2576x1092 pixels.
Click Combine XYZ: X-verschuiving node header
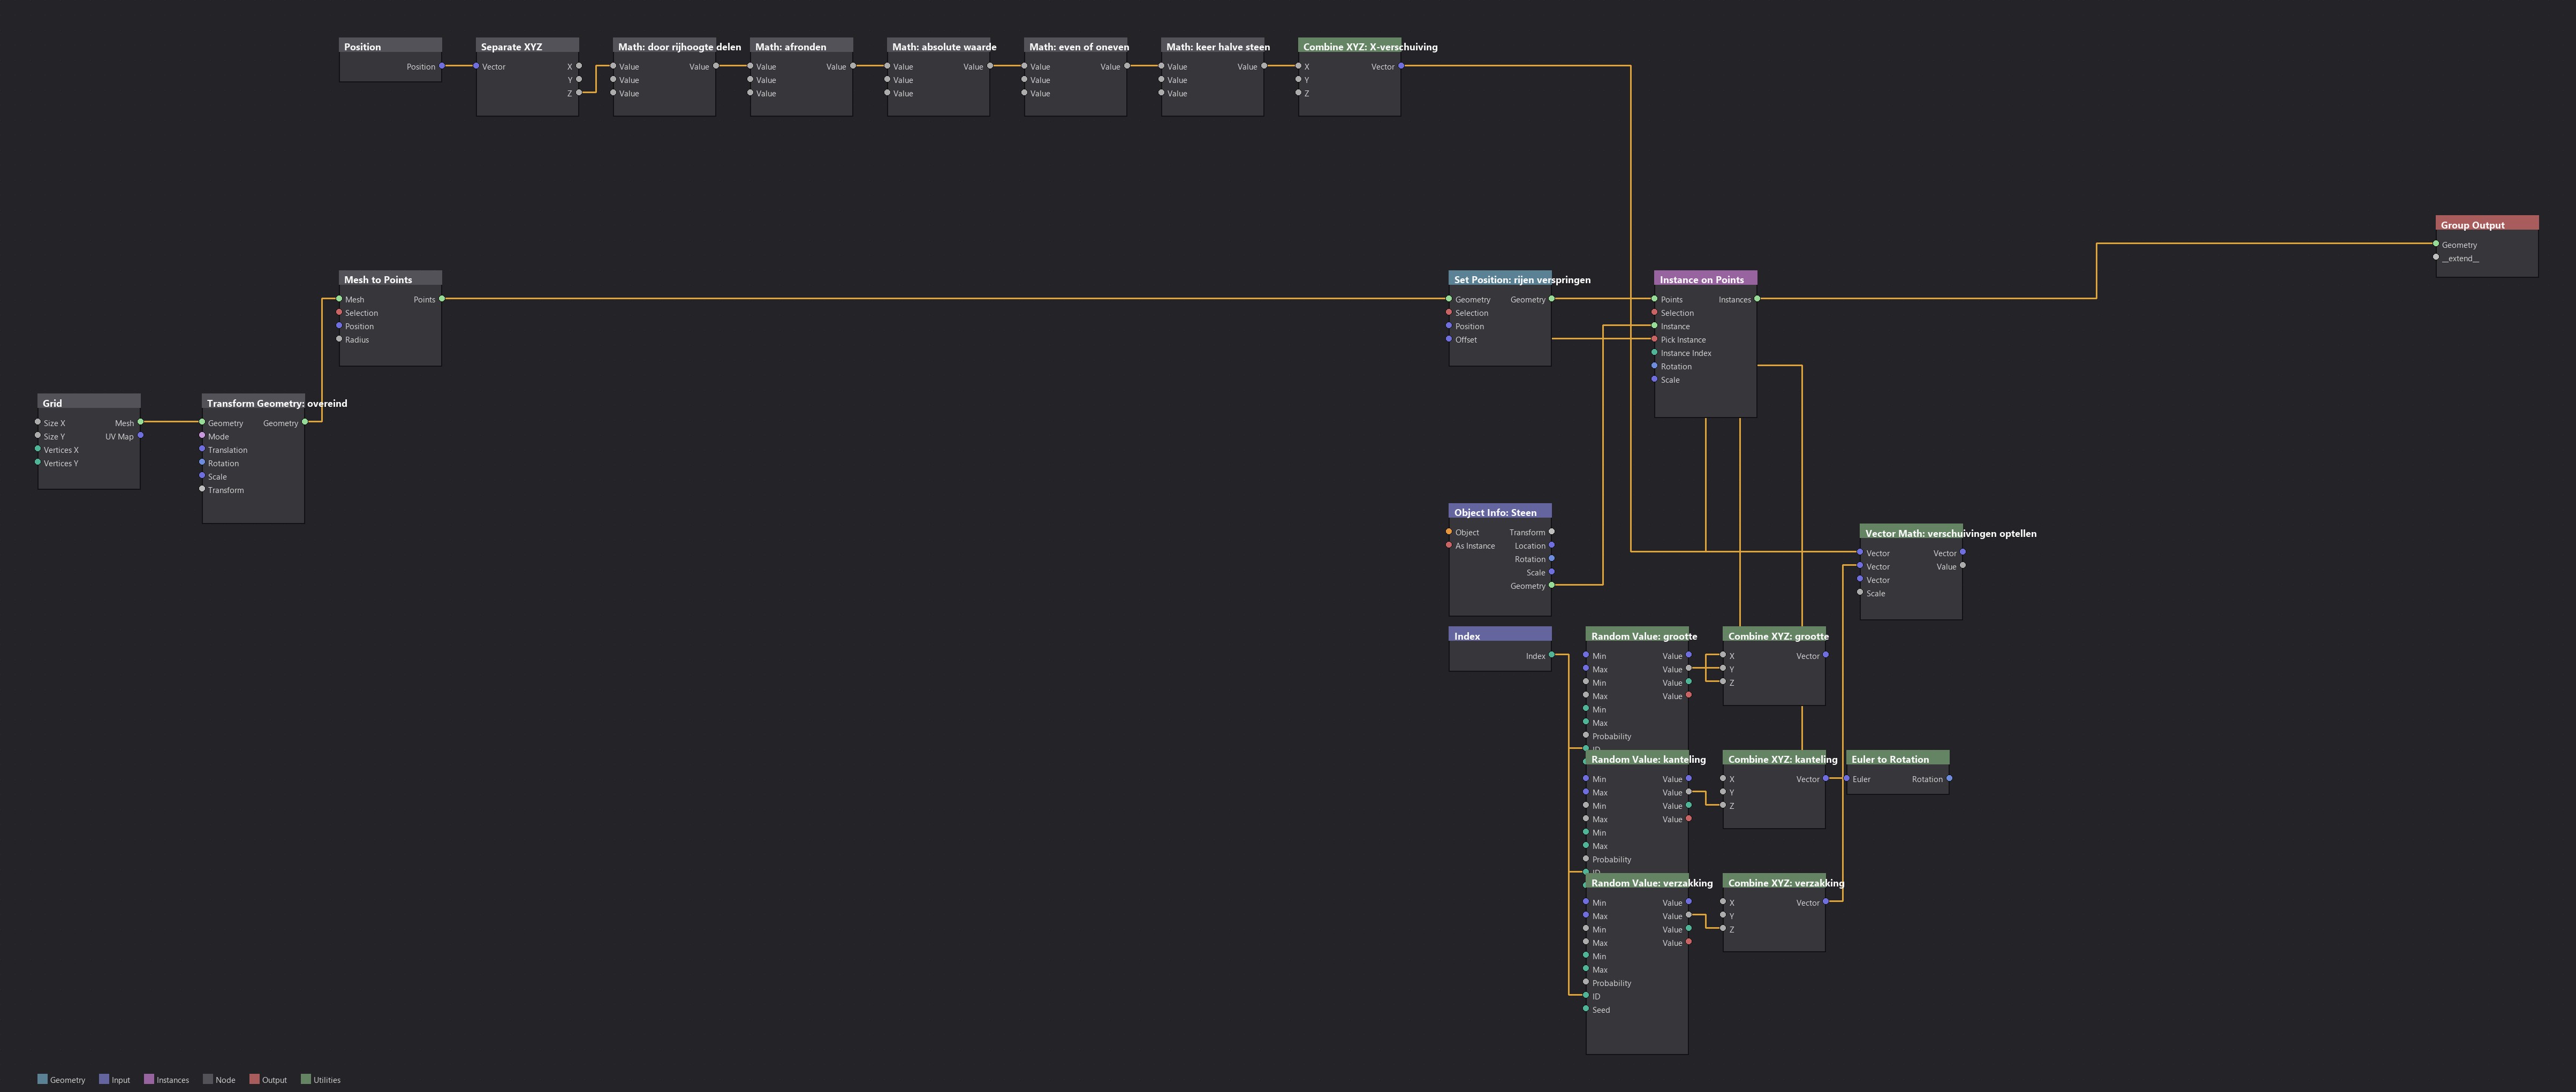pyautogui.click(x=1349, y=46)
